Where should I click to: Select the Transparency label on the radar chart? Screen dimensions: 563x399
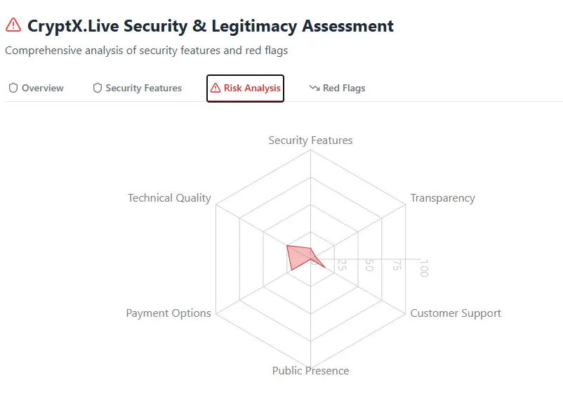point(442,198)
